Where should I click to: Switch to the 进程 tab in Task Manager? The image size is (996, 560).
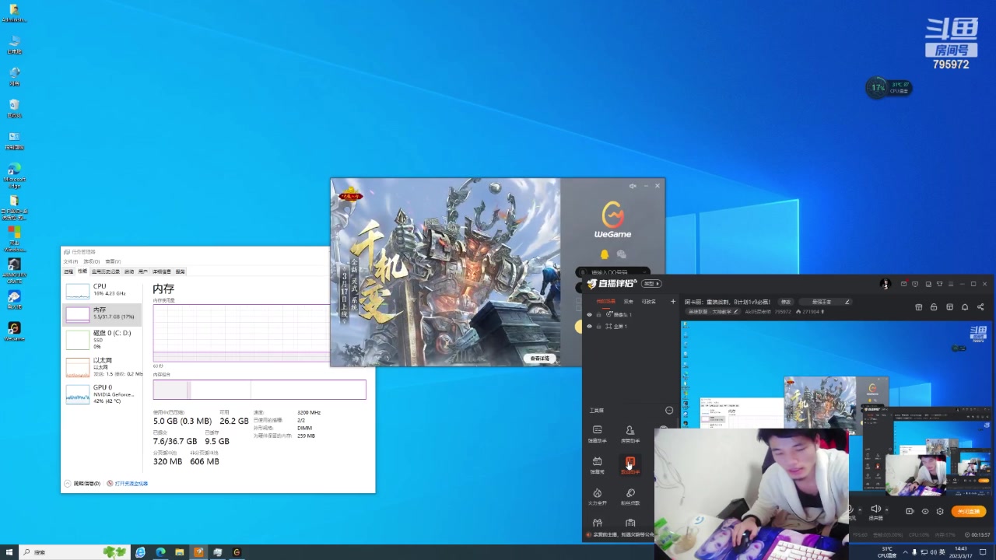click(68, 271)
